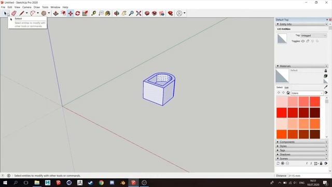Select the Rotate tool
The height and width of the screenshot is (187, 332).
[77, 14]
